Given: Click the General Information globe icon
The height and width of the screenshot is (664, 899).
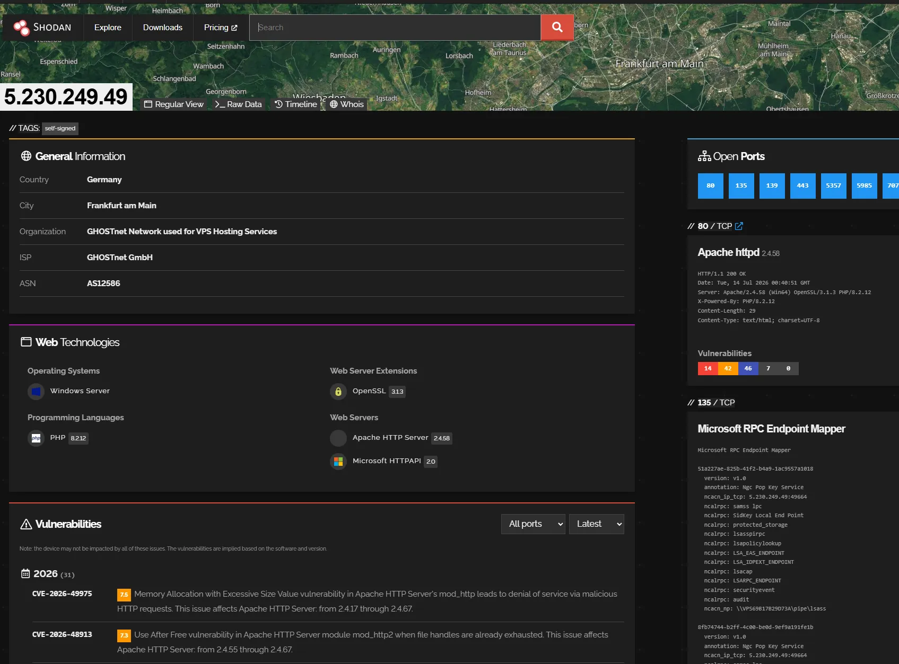Looking at the screenshot, I should (26, 156).
